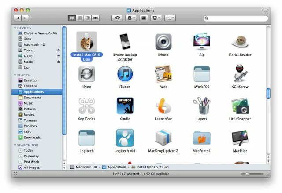
Task: Open Movies in the sidebar
Action: (37, 115)
